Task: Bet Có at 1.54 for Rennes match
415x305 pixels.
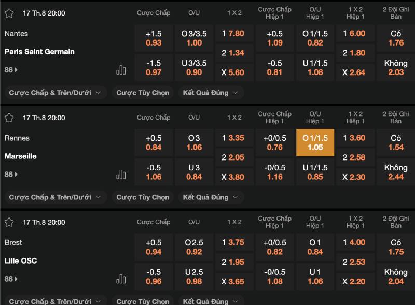Action: pos(396,142)
